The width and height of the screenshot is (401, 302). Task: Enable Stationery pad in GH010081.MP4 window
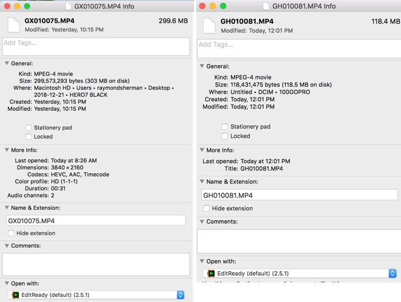click(x=225, y=126)
